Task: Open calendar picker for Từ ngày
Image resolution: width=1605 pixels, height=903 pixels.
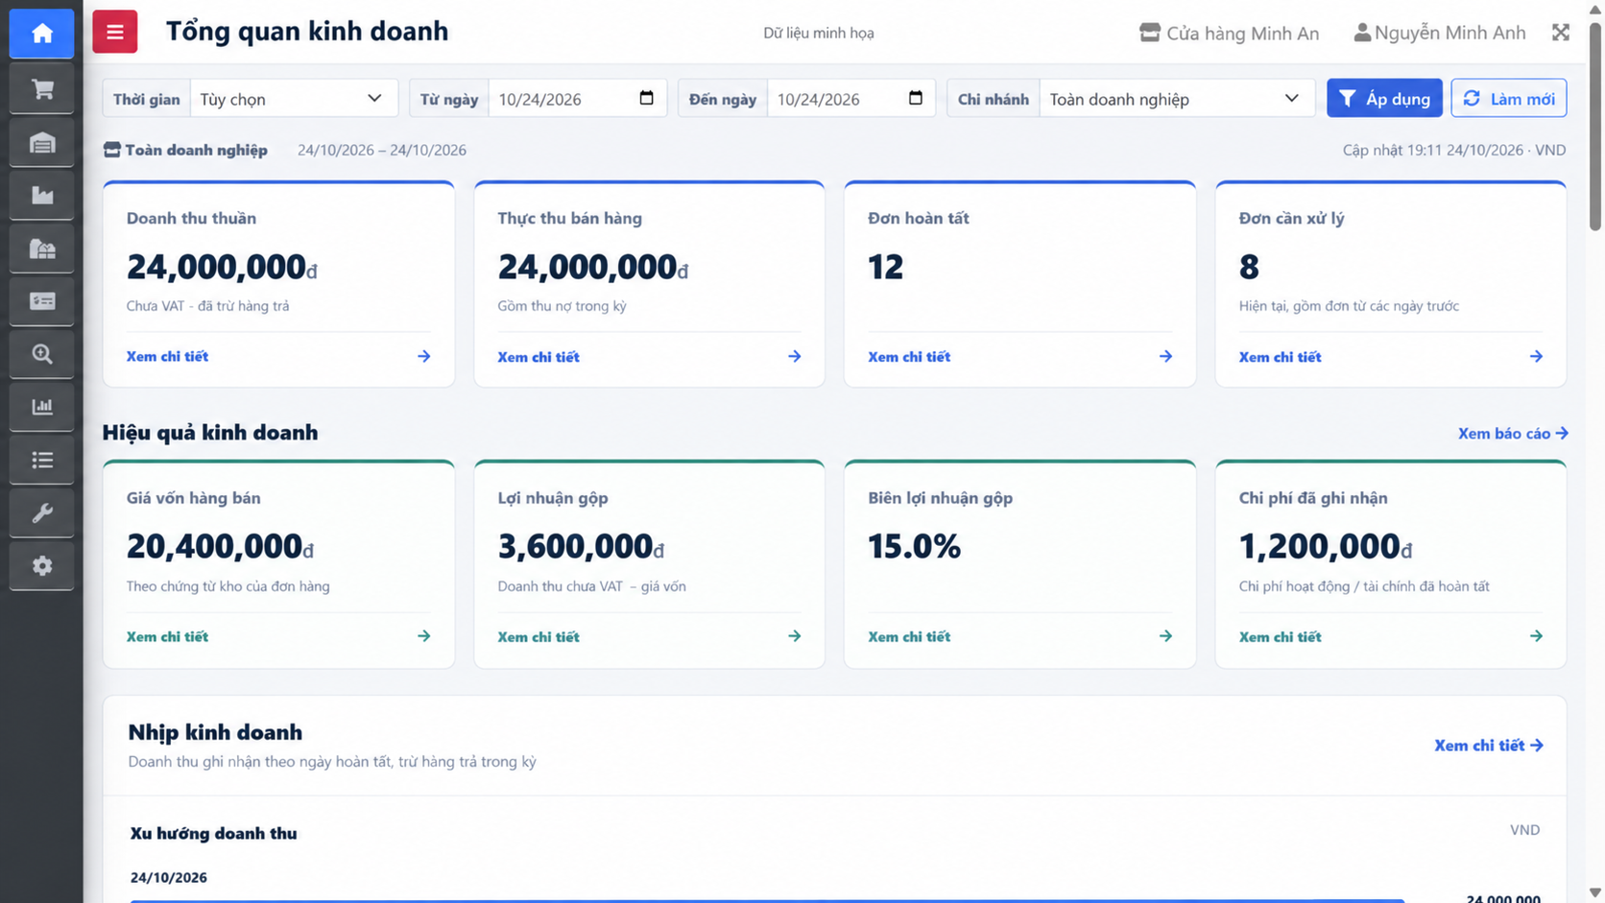Action: point(646,98)
